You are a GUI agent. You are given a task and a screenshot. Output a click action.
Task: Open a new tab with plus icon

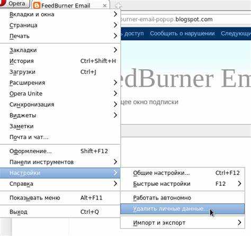pyautogui.click(x=118, y=6)
